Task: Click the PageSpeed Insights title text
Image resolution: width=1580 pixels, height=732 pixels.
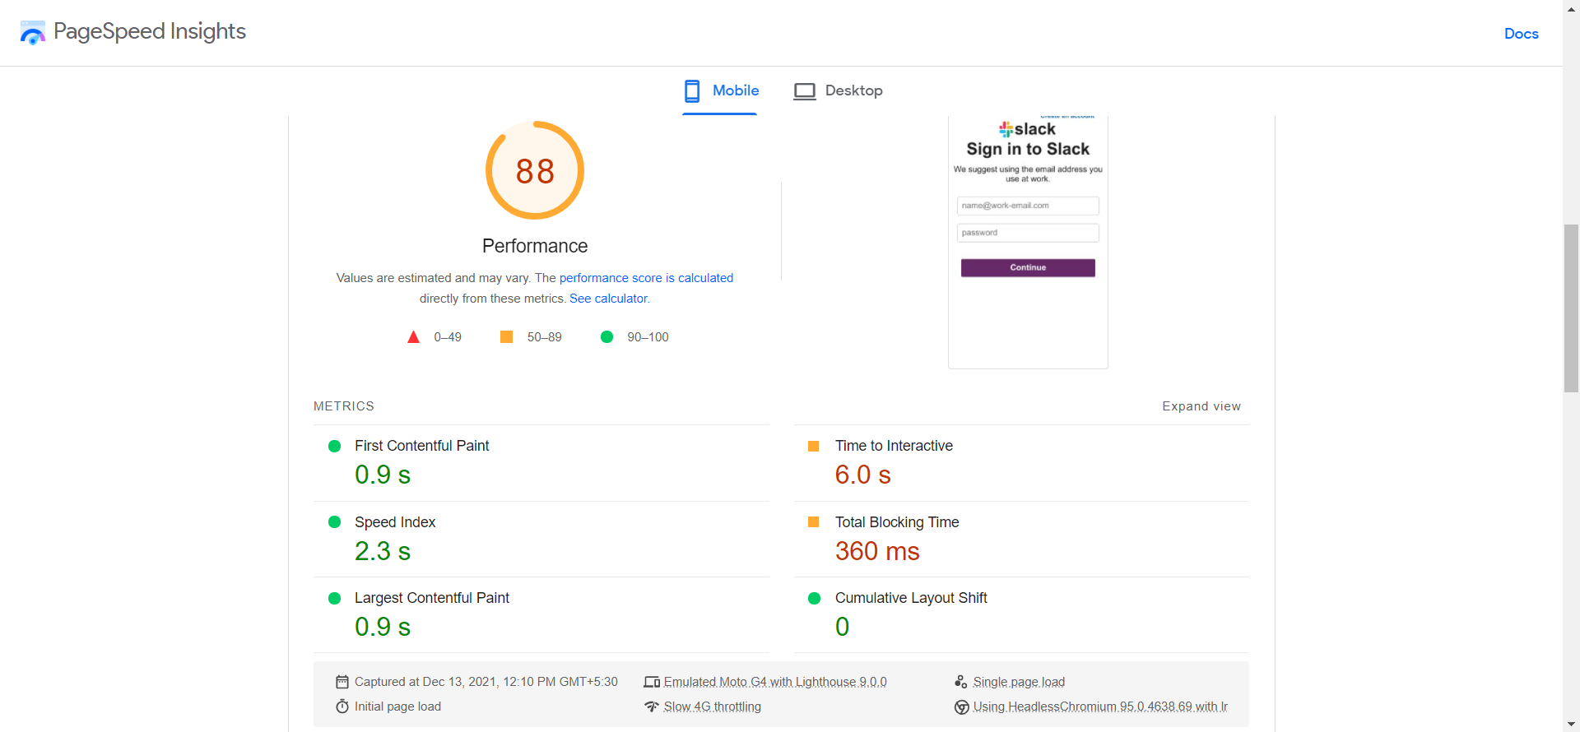Action: tap(150, 31)
